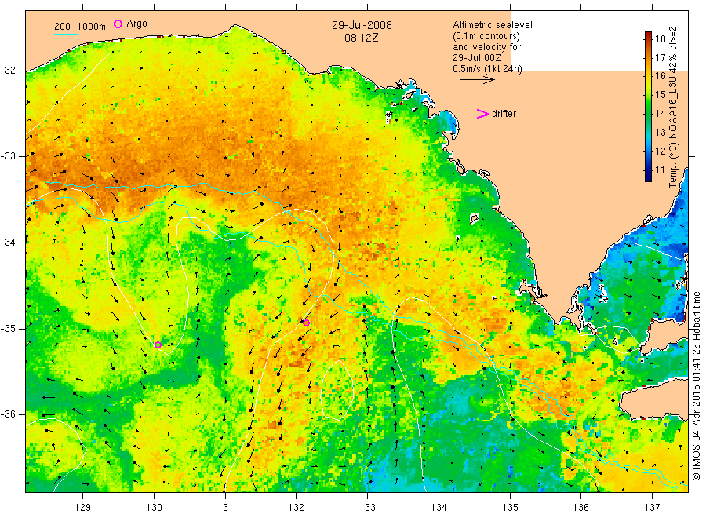Click the '0.5m/s (1kt 24h)' label
This screenshot has width=706, height=518.
pyautogui.click(x=487, y=69)
